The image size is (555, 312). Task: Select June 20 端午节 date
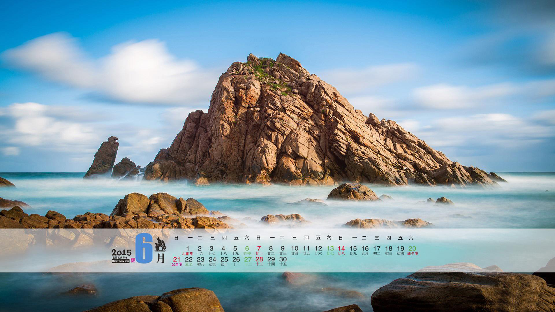412,248
